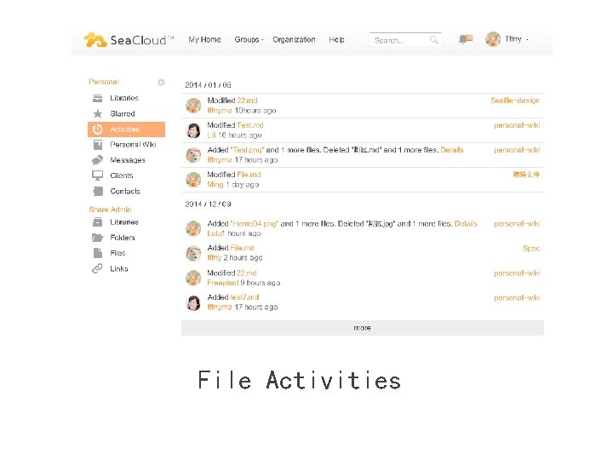Click avatar beside Added test7.md entry
Screen dimensions: 613x460
pyautogui.click(x=193, y=302)
